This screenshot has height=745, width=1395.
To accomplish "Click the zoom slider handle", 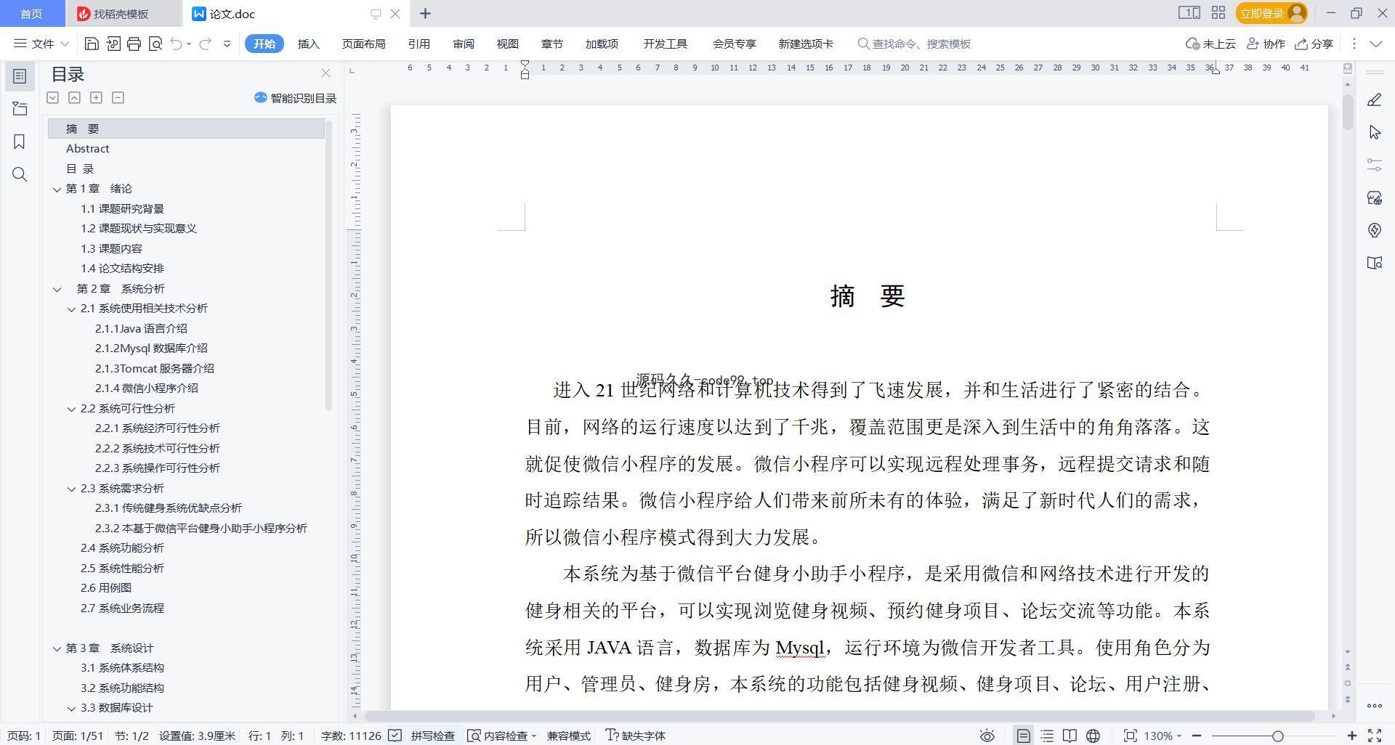I will (1277, 736).
